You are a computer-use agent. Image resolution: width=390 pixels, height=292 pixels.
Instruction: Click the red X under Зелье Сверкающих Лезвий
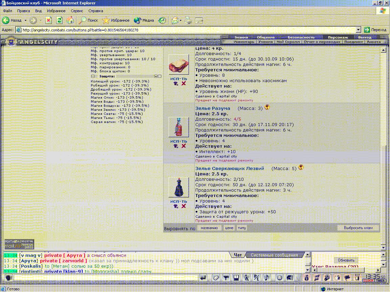tap(183, 206)
